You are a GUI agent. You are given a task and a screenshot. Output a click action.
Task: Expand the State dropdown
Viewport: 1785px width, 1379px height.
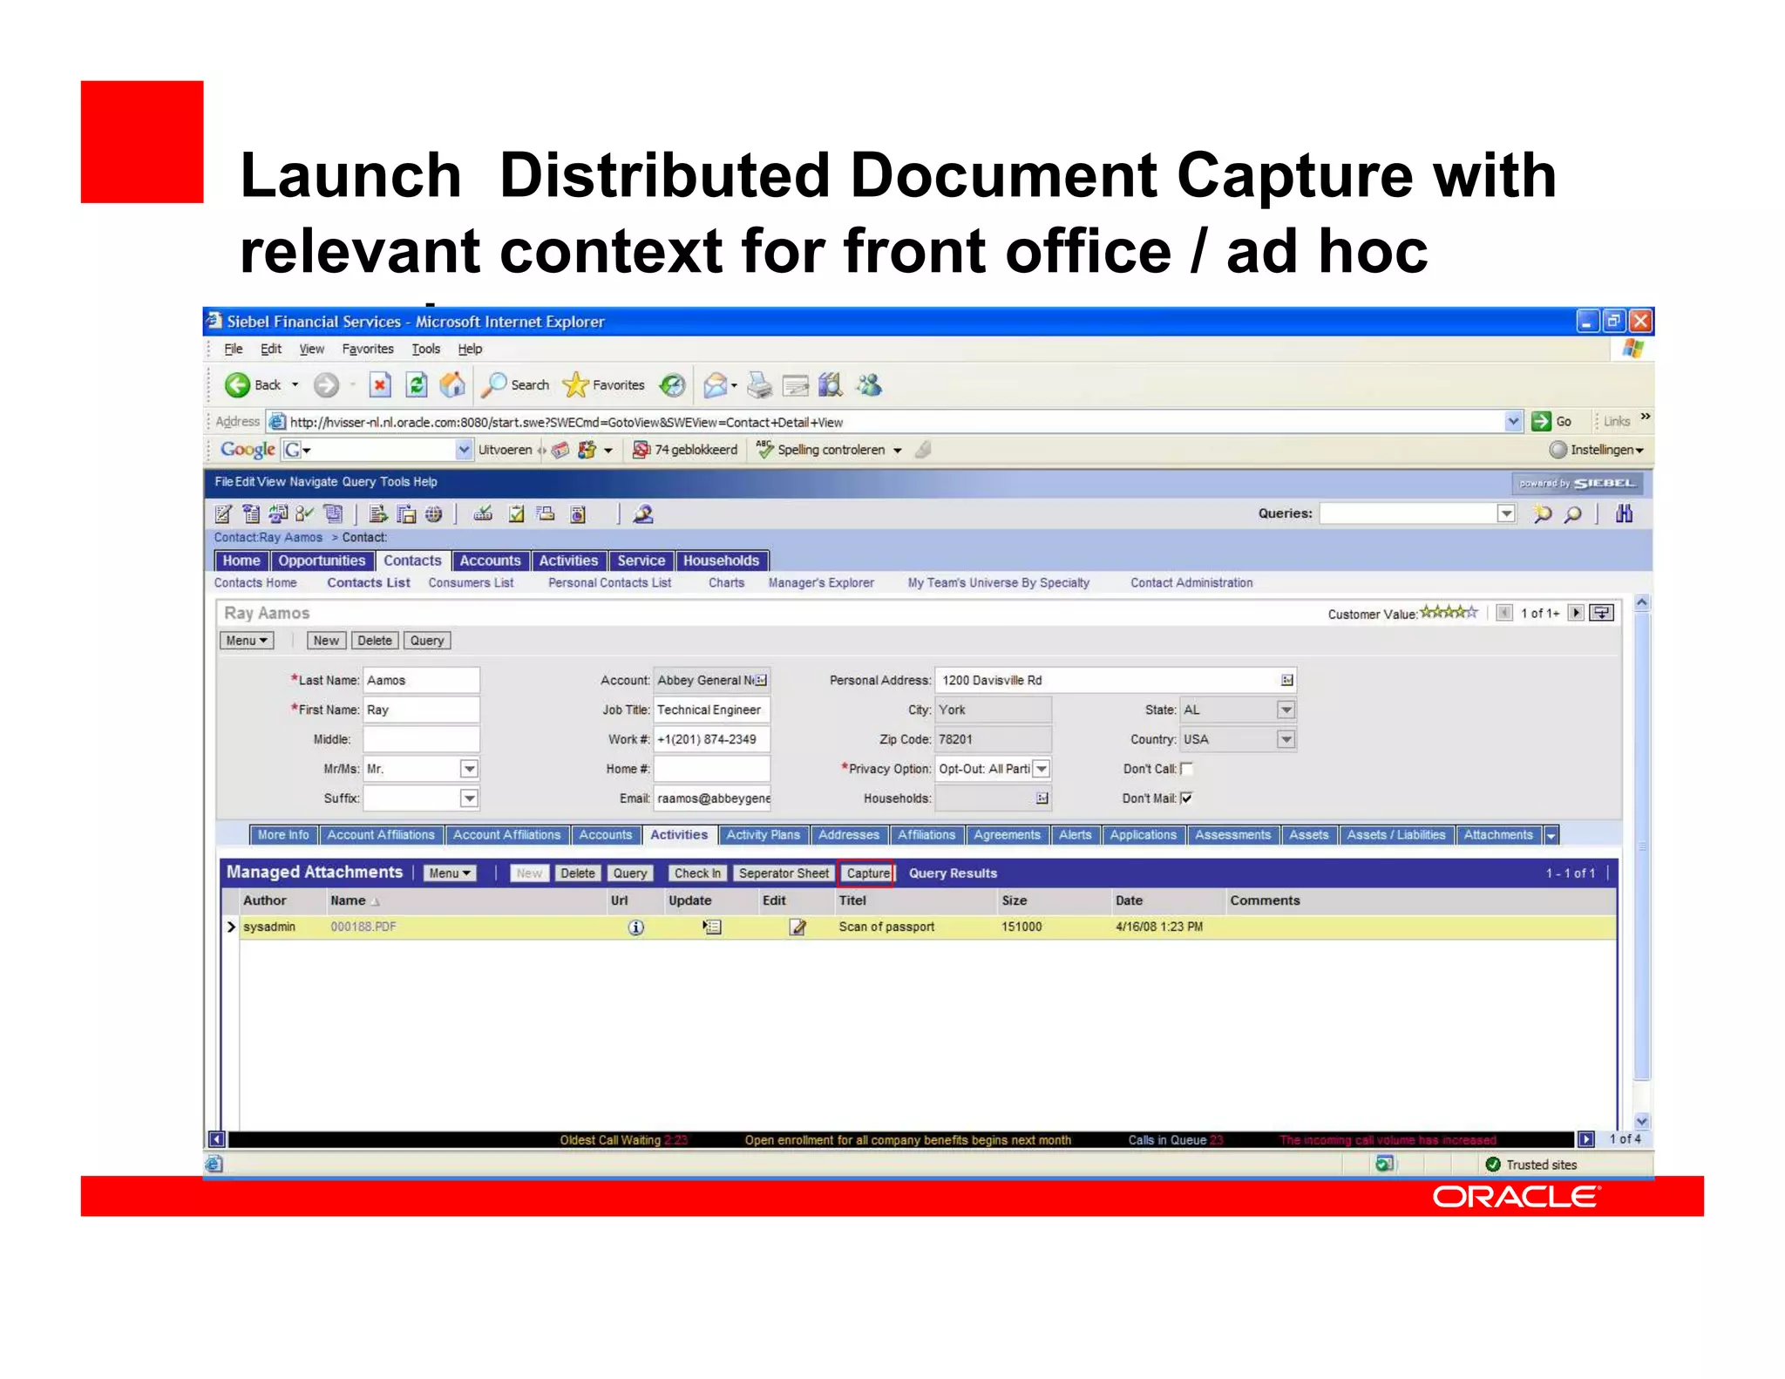coord(1286,710)
